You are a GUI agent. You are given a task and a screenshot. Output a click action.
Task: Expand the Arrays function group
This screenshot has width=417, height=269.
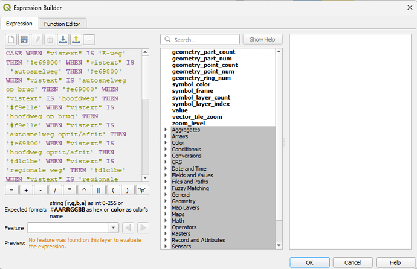166,136
